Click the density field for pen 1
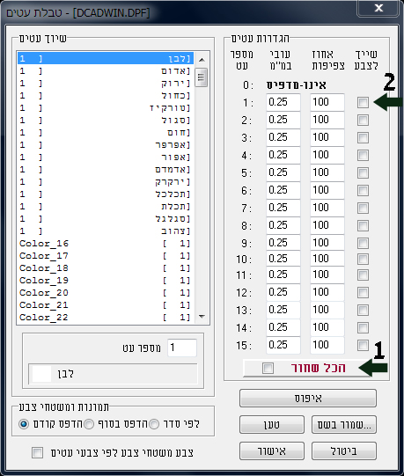The height and width of the screenshot is (476, 404). click(327, 102)
